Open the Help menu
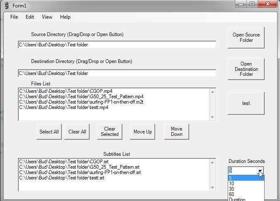This screenshot has width=280, height=201. point(65,17)
